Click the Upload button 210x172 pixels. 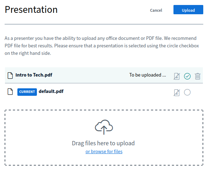188,10
